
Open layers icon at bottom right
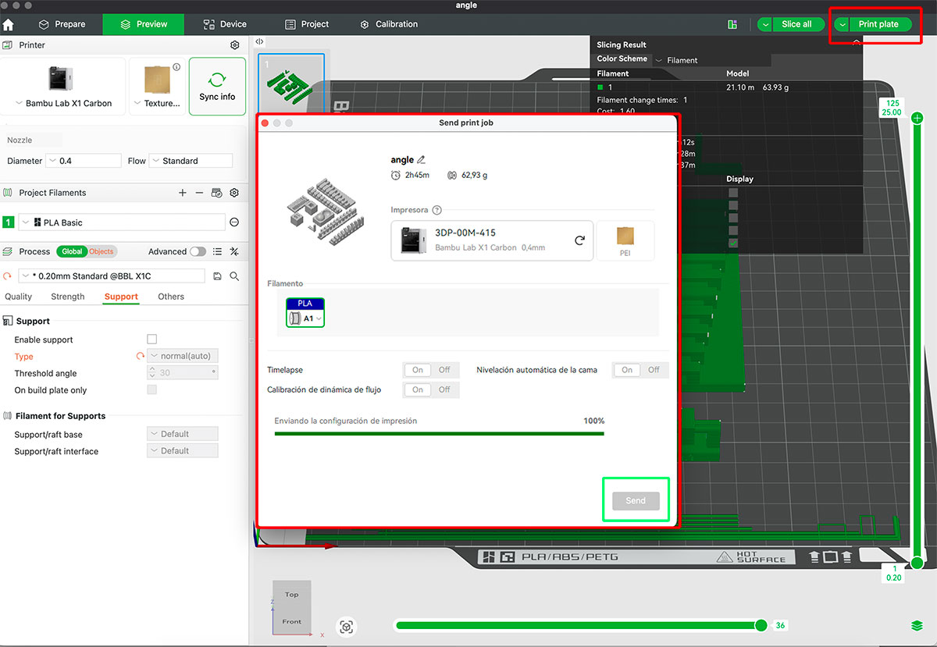point(917,626)
